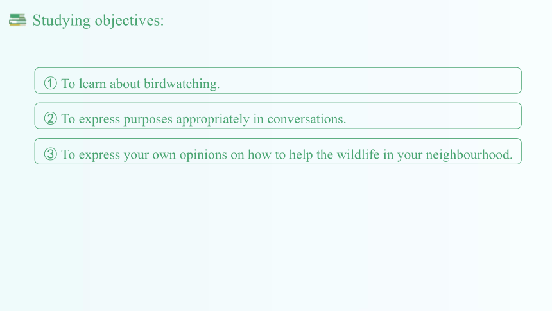Screen dimensions: 552x311
Task: Click the circled number 1 marker
Action: (x=50, y=84)
